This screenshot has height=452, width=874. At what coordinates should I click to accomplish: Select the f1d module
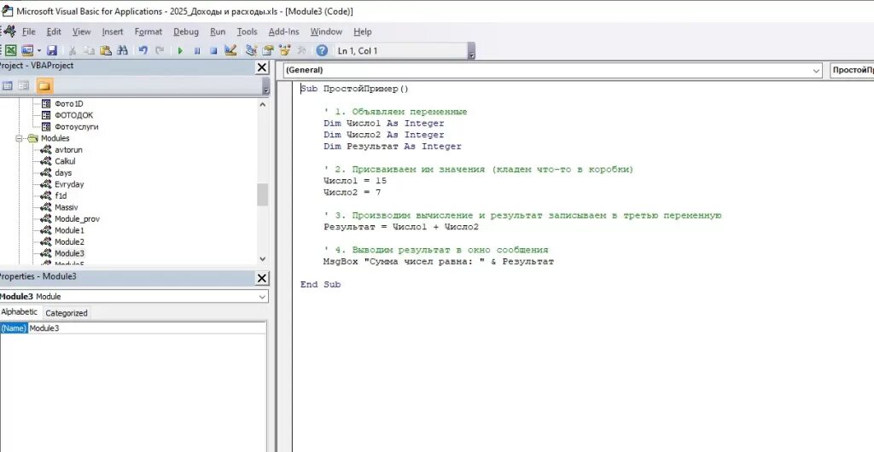(x=61, y=196)
